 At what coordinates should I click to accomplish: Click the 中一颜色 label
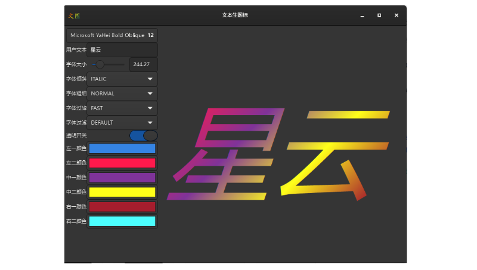click(76, 178)
